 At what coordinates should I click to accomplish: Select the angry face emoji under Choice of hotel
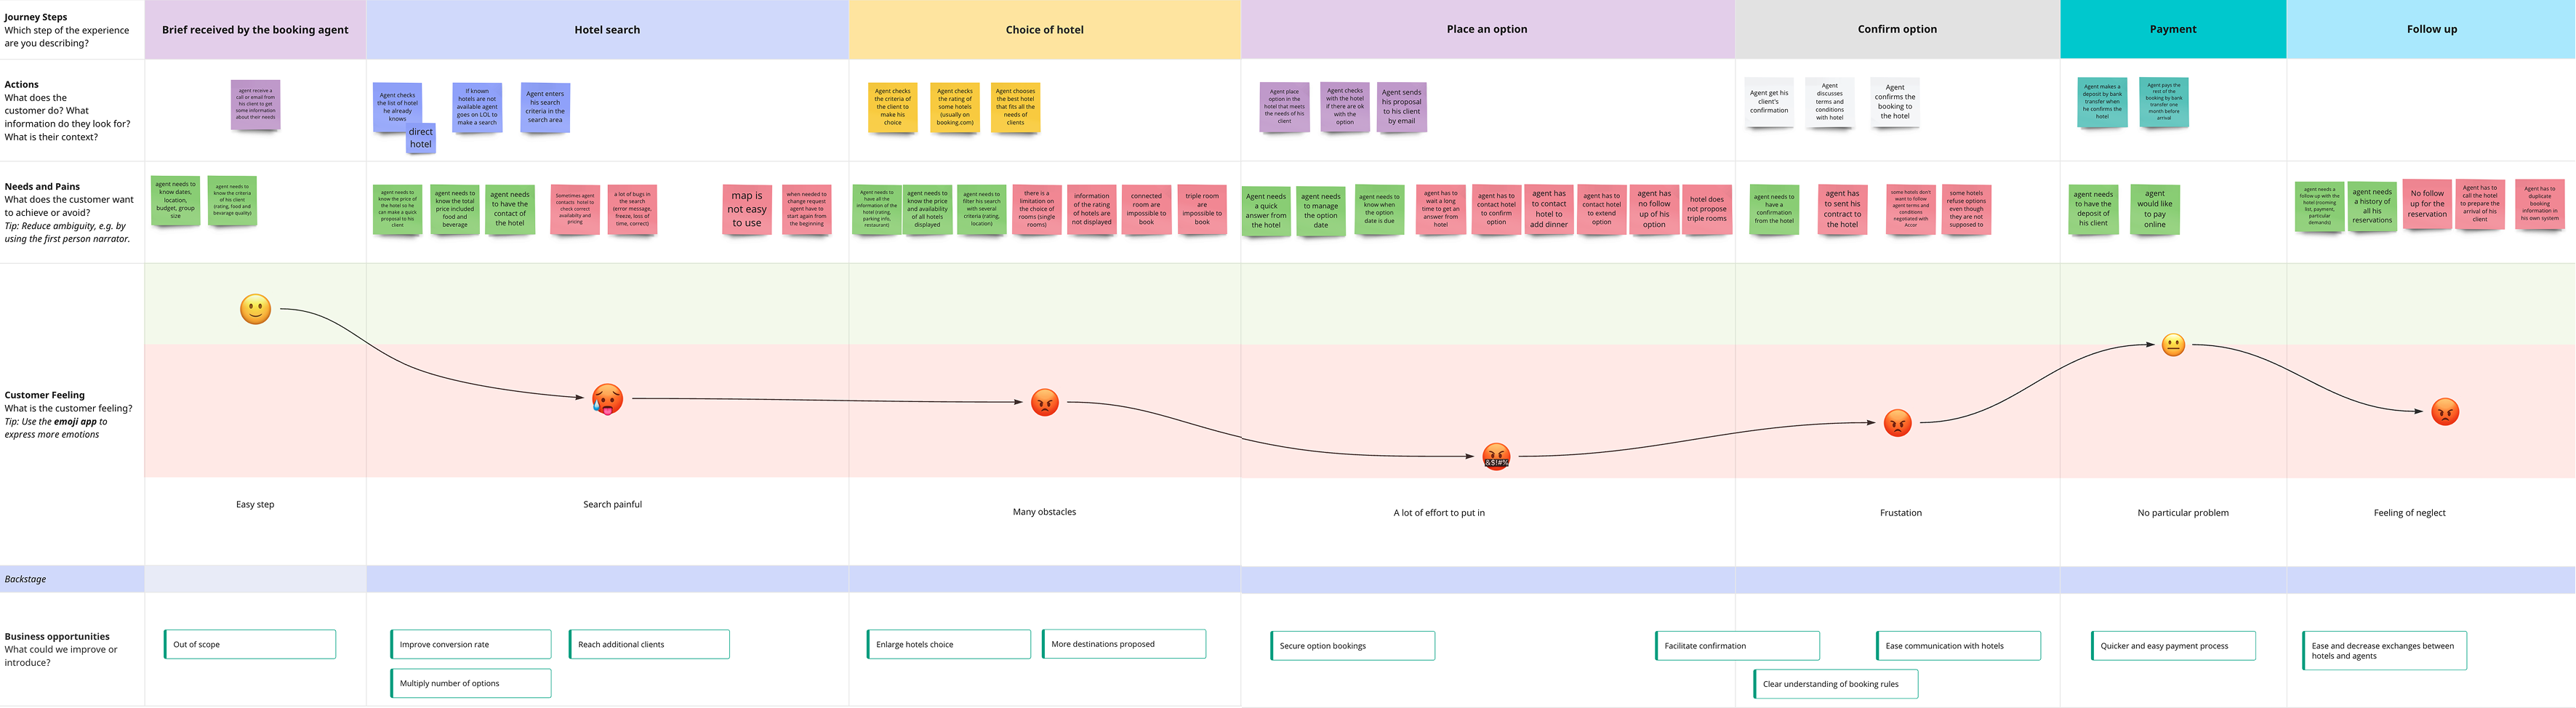(x=1045, y=403)
